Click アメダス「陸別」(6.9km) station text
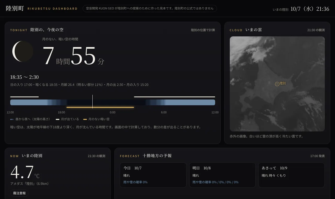Screen dimensions: 335x199 click(x=30, y=184)
